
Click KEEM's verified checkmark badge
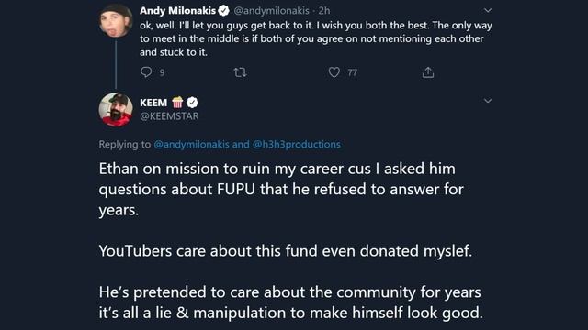[192, 102]
